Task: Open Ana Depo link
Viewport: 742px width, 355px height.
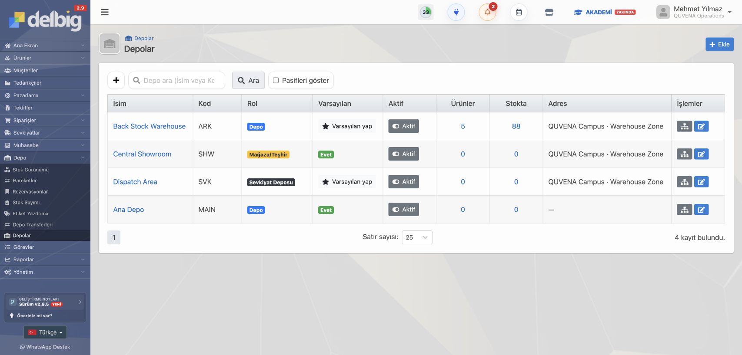Action: tap(128, 210)
